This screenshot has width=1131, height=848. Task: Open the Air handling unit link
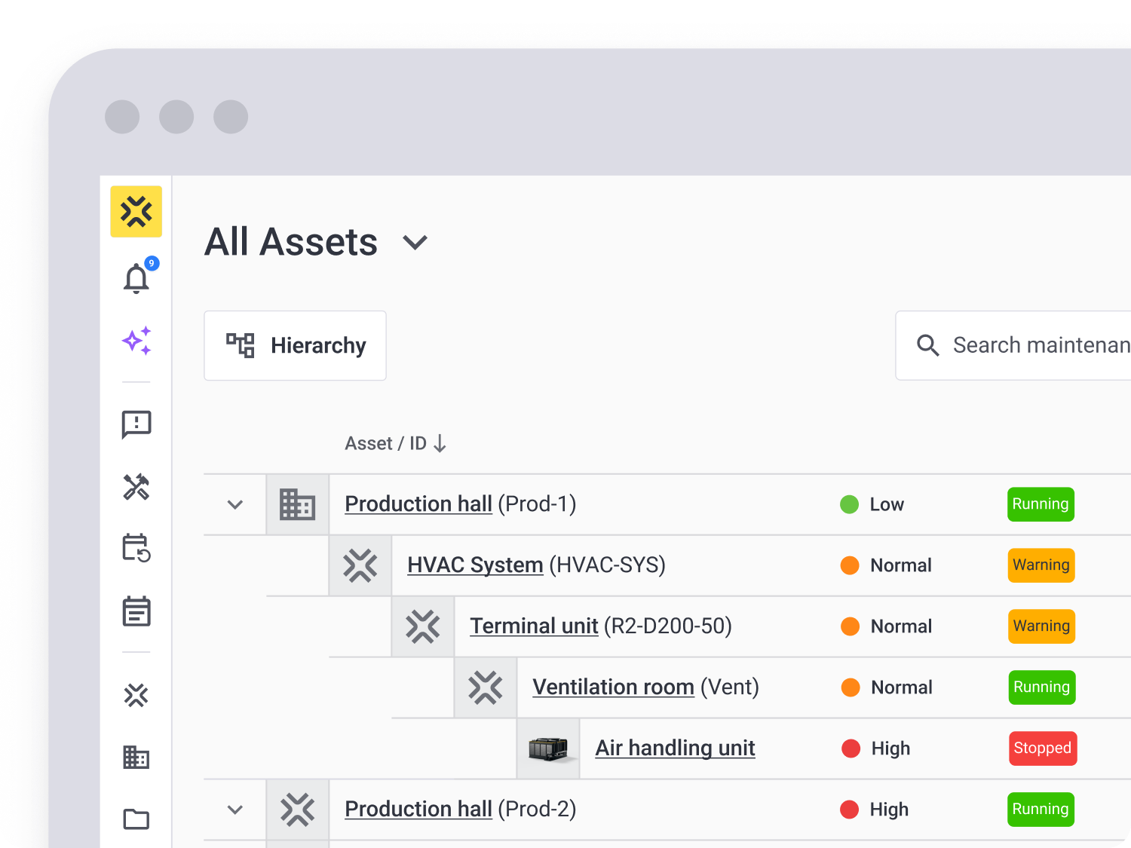675,748
